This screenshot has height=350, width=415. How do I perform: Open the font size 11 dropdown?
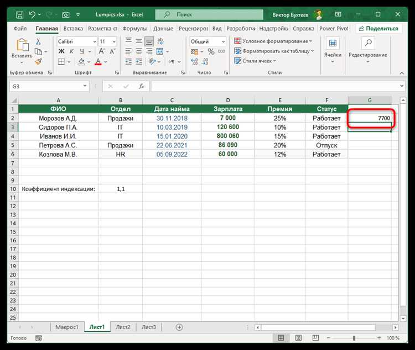(x=114, y=41)
